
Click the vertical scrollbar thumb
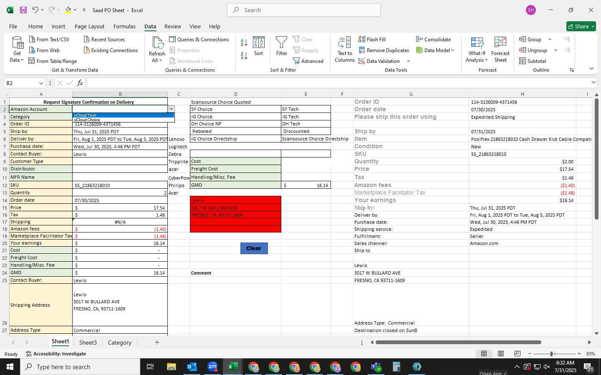coord(596,158)
